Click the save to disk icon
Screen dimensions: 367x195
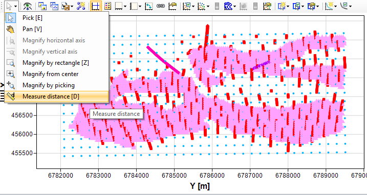66,6
